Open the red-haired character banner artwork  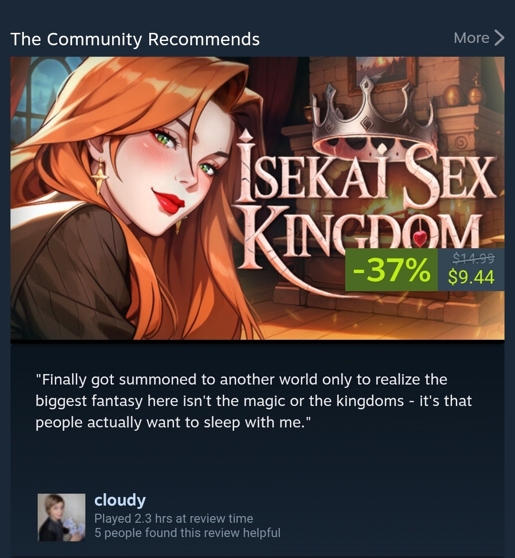[257, 198]
